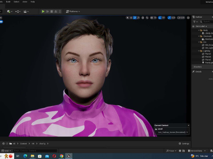Open the Build menu
The image size is (213, 159).
8,2
